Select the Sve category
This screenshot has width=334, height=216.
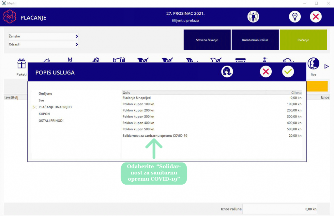point(41,100)
